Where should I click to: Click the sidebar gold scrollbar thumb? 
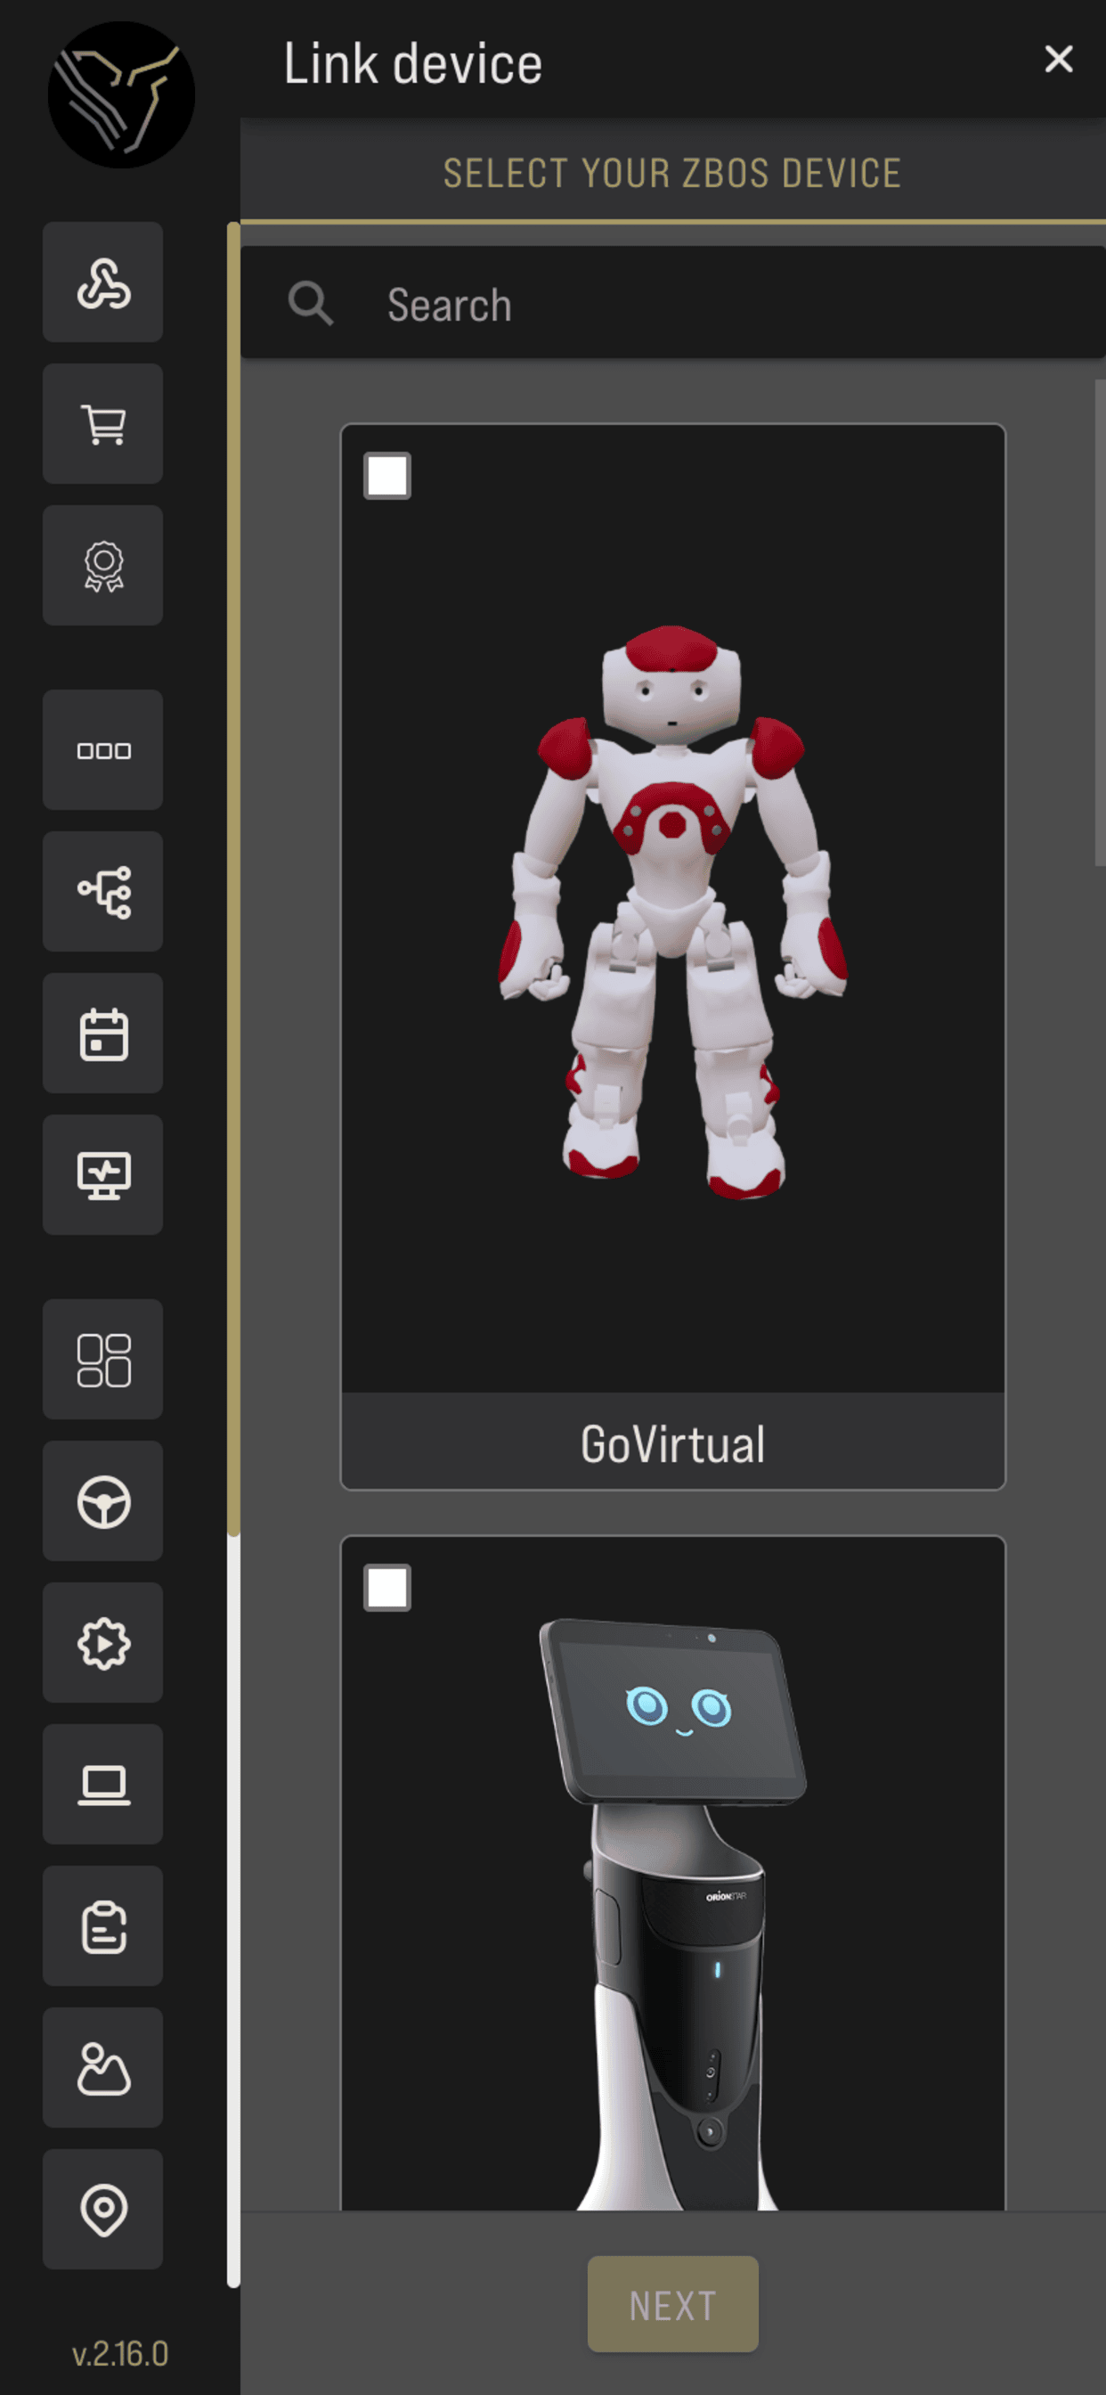233,879
